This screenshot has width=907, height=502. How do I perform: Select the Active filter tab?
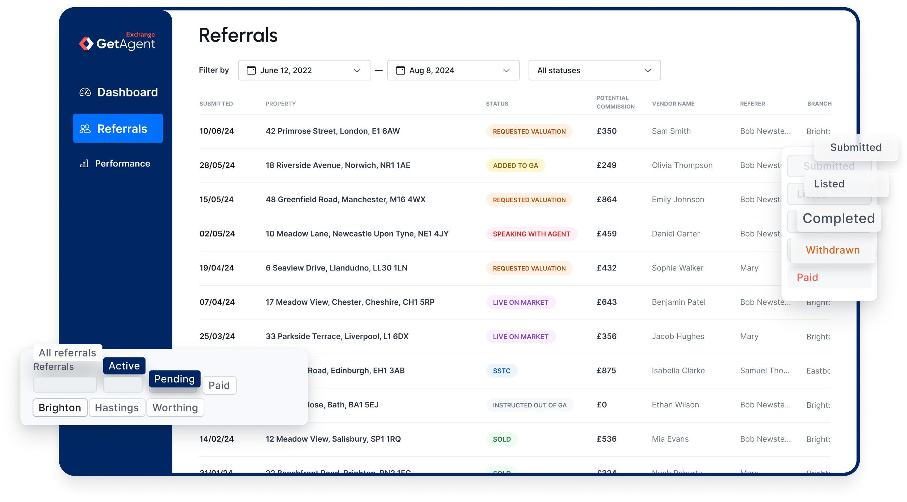point(124,365)
